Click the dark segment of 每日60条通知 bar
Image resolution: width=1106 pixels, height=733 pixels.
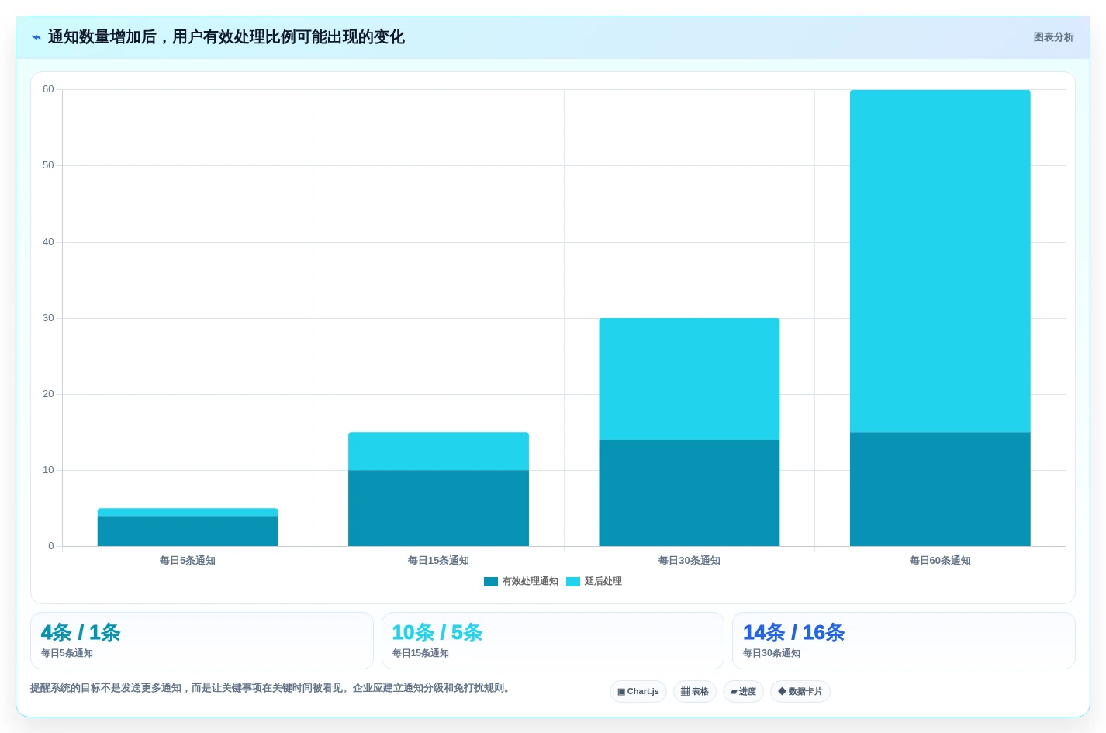940,489
